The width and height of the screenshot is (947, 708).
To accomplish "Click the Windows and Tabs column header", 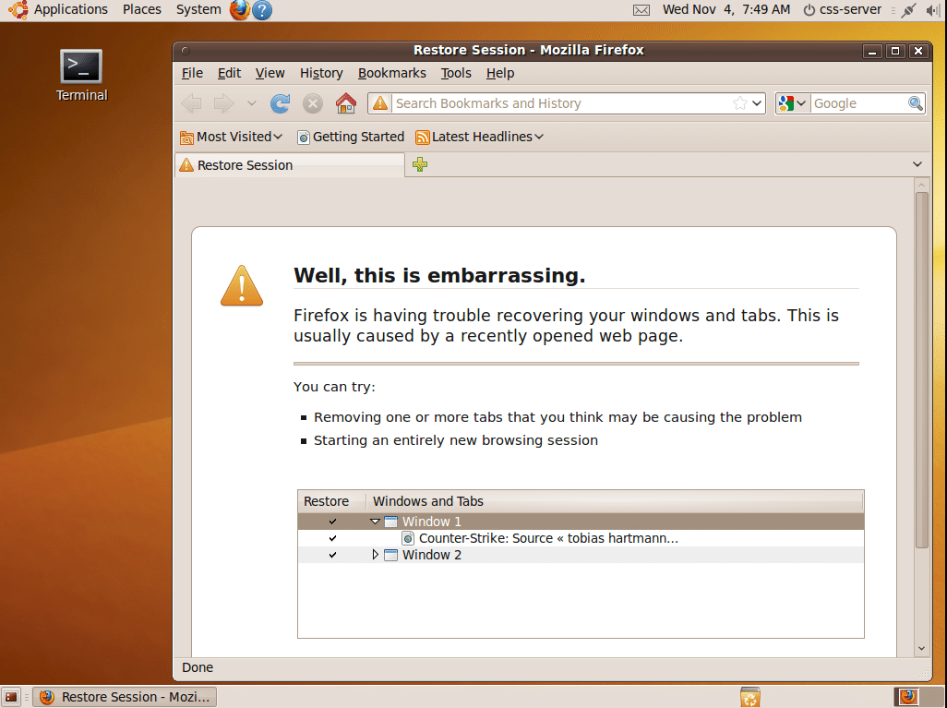I will 615,501.
